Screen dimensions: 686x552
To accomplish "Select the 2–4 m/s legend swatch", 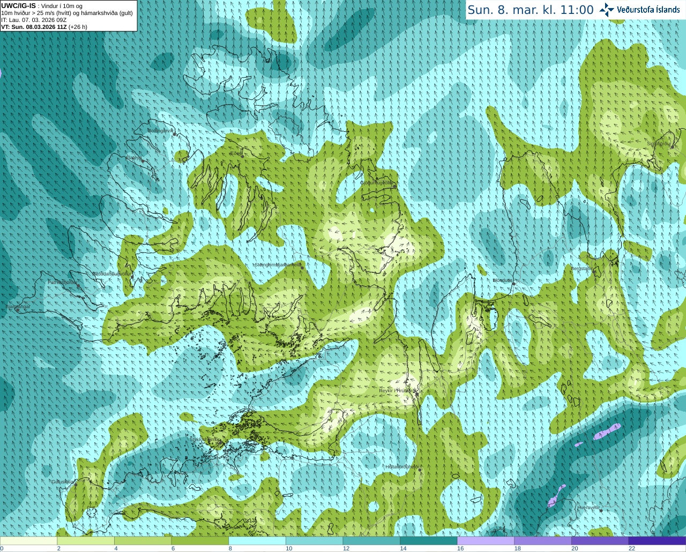I will 86,541.
